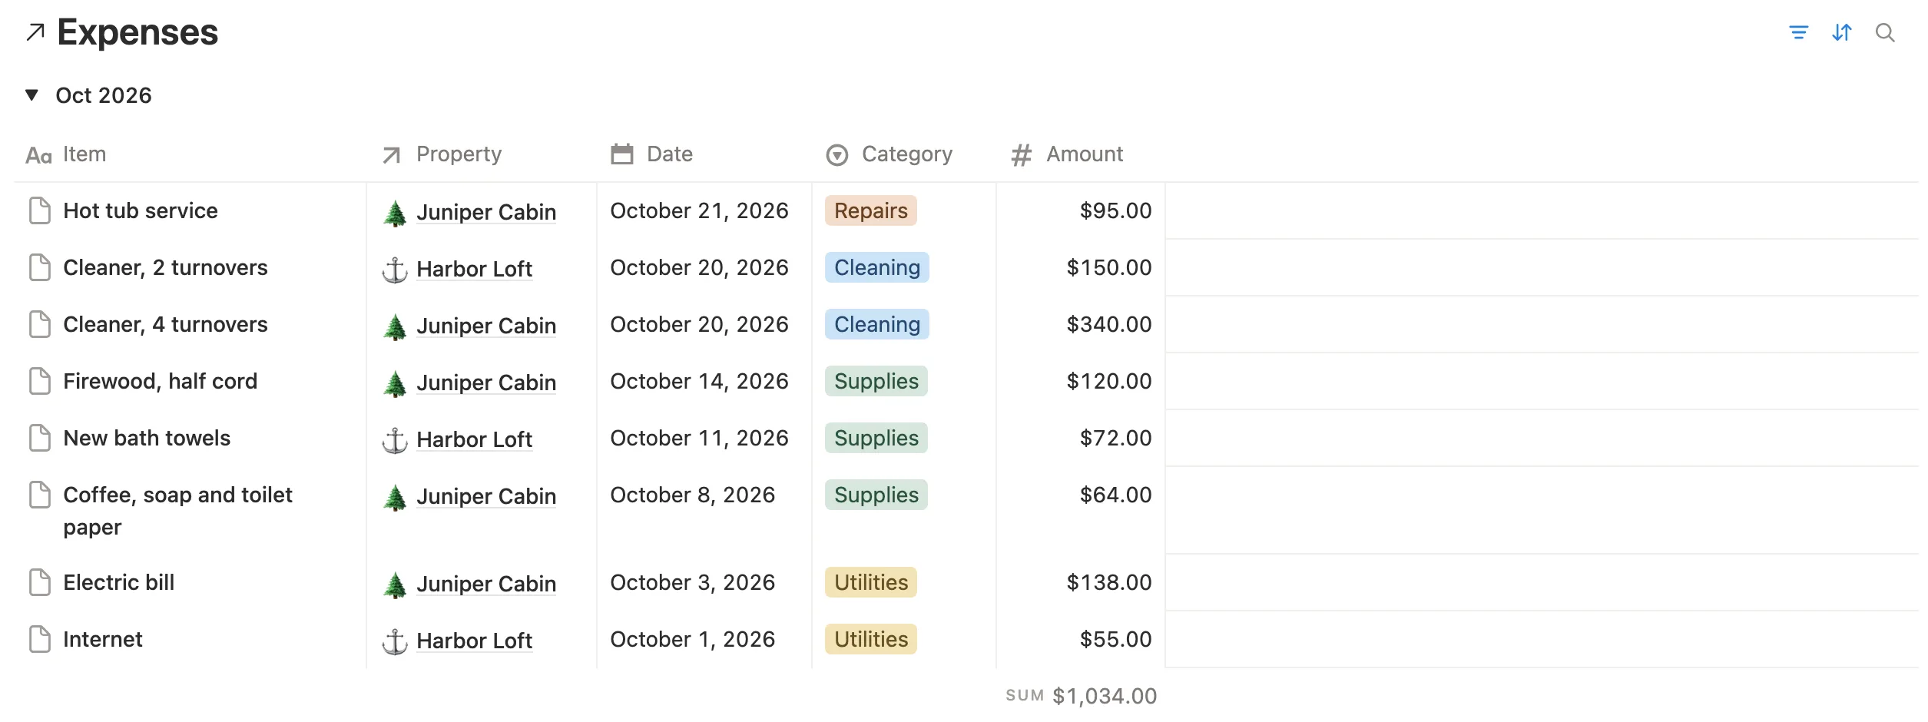Click the sort arrows icon
1928x722 pixels.
click(1842, 32)
